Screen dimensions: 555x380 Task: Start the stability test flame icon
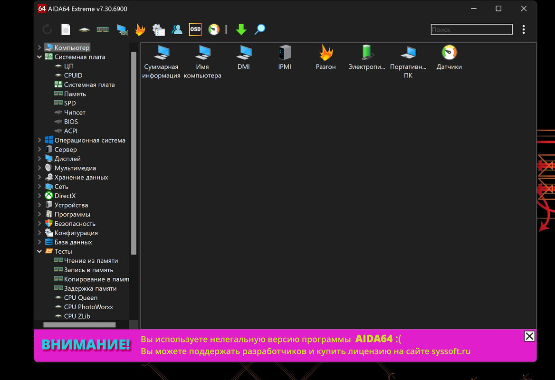pos(140,29)
